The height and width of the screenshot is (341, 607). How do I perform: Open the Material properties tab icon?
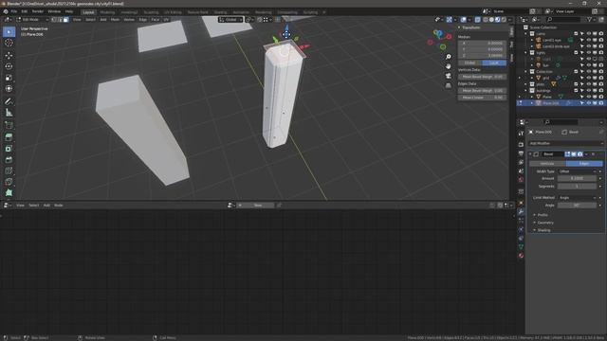point(521,256)
